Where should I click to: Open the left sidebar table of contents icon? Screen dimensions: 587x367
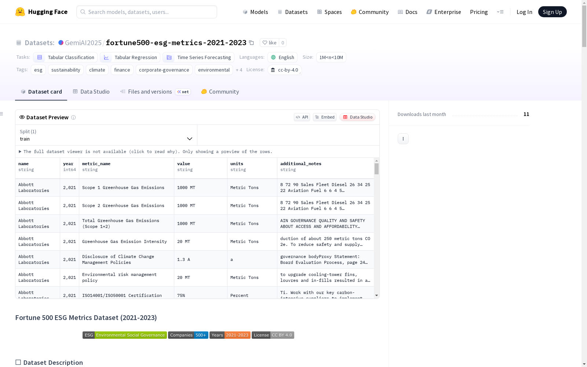click(1, 114)
